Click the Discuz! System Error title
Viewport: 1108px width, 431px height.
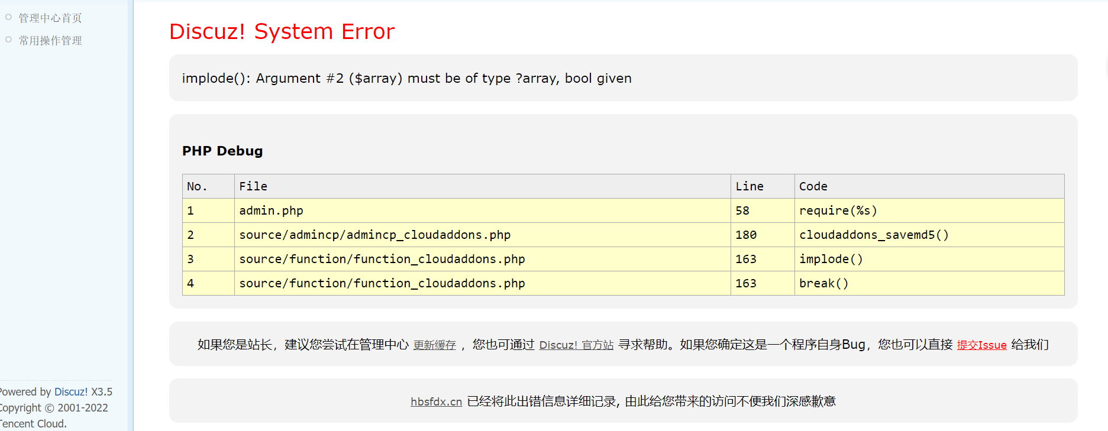tap(282, 31)
